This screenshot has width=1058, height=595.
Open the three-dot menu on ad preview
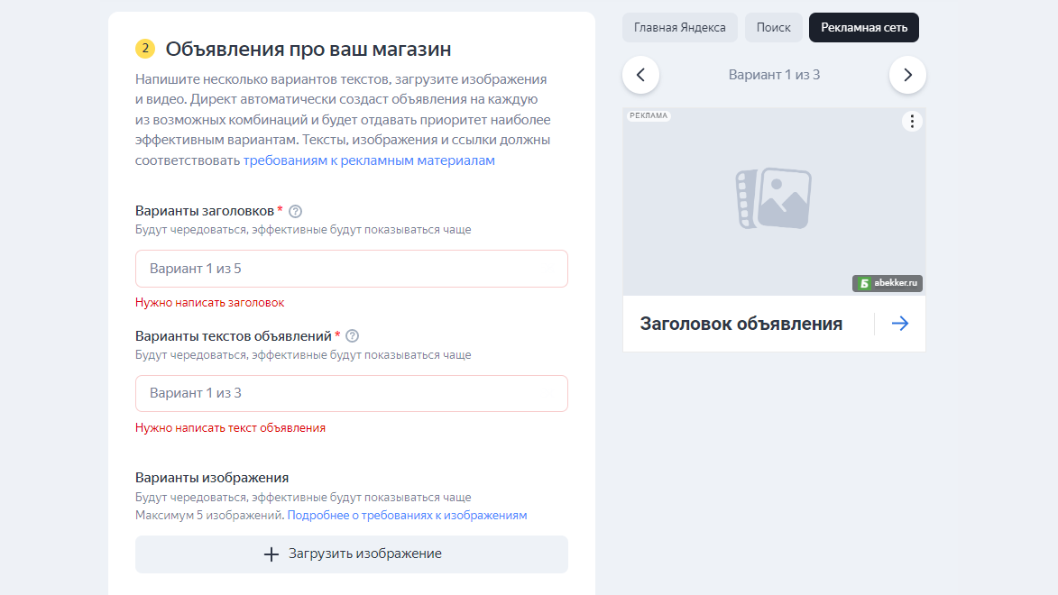point(912,122)
